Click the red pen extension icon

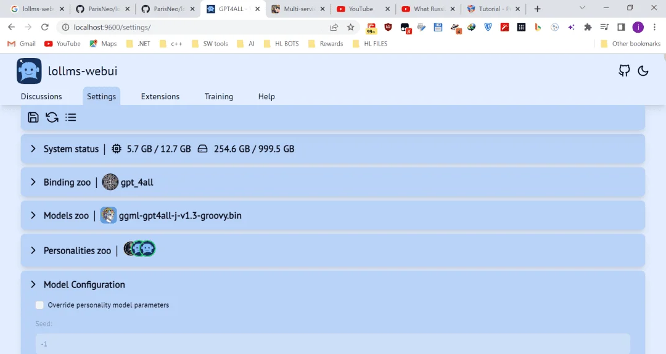(x=504, y=27)
